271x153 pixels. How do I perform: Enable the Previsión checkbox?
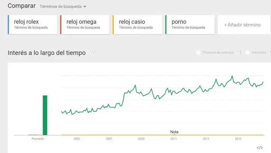point(247,52)
